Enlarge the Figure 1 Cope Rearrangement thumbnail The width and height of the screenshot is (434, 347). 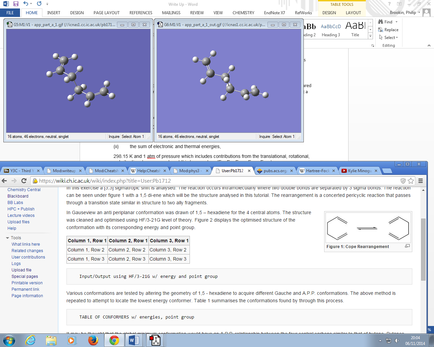407,246
